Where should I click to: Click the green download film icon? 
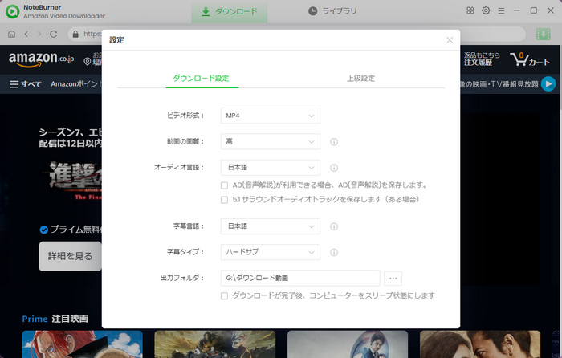pyautogui.click(x=543, y=34)
